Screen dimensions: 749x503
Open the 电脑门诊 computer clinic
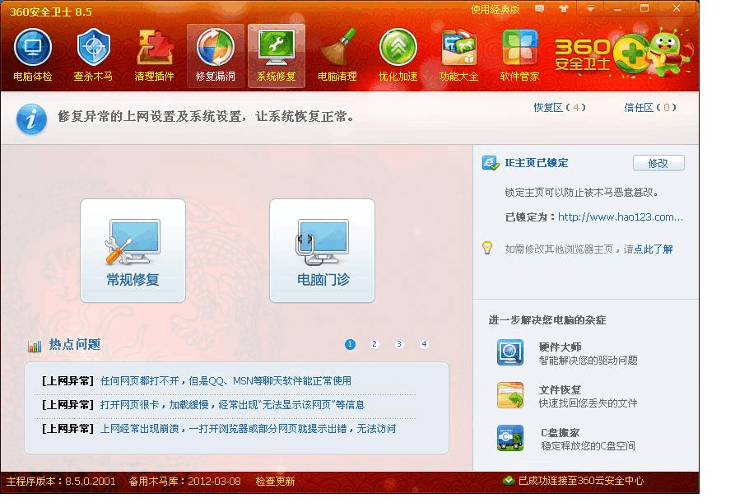(323, 250)
